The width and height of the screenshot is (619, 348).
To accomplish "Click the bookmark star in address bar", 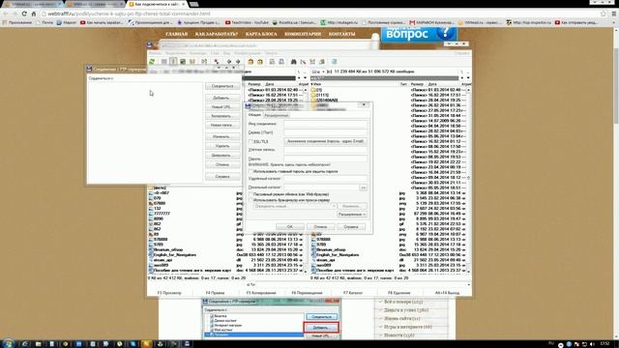I will pyautogui.click(x=604, y=14).
